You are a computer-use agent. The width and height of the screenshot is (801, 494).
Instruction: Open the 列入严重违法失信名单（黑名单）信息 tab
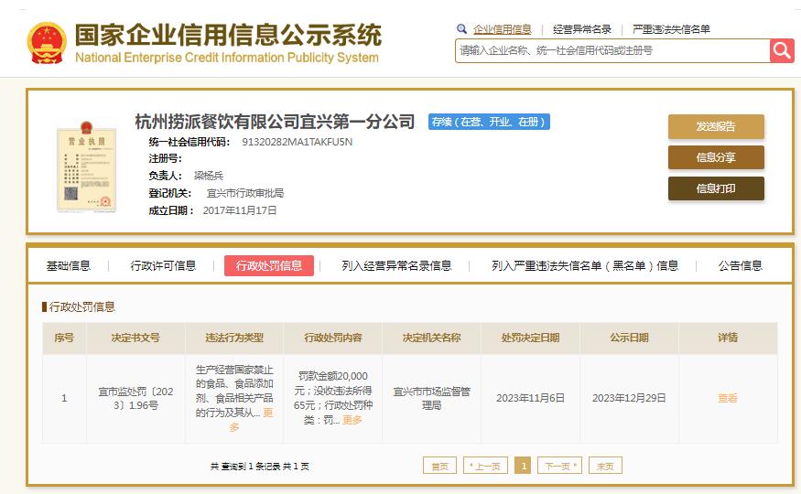[x=585, y=266]
